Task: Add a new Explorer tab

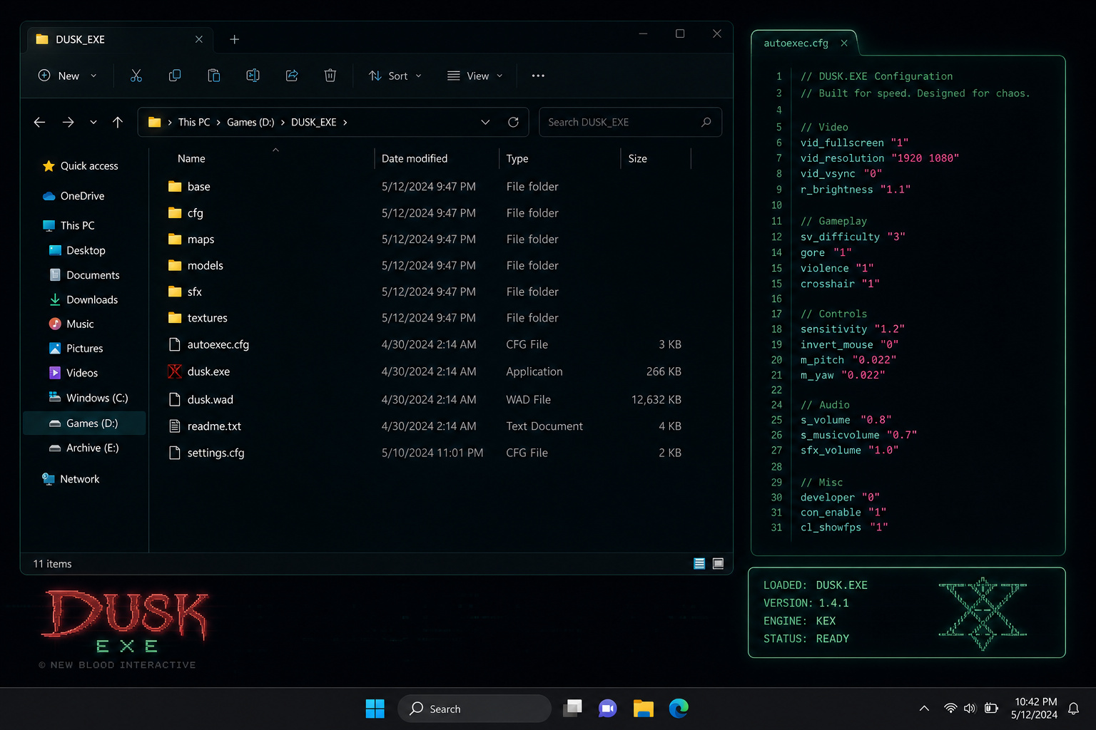Action: pyautogui.click(x=235, y=39)
